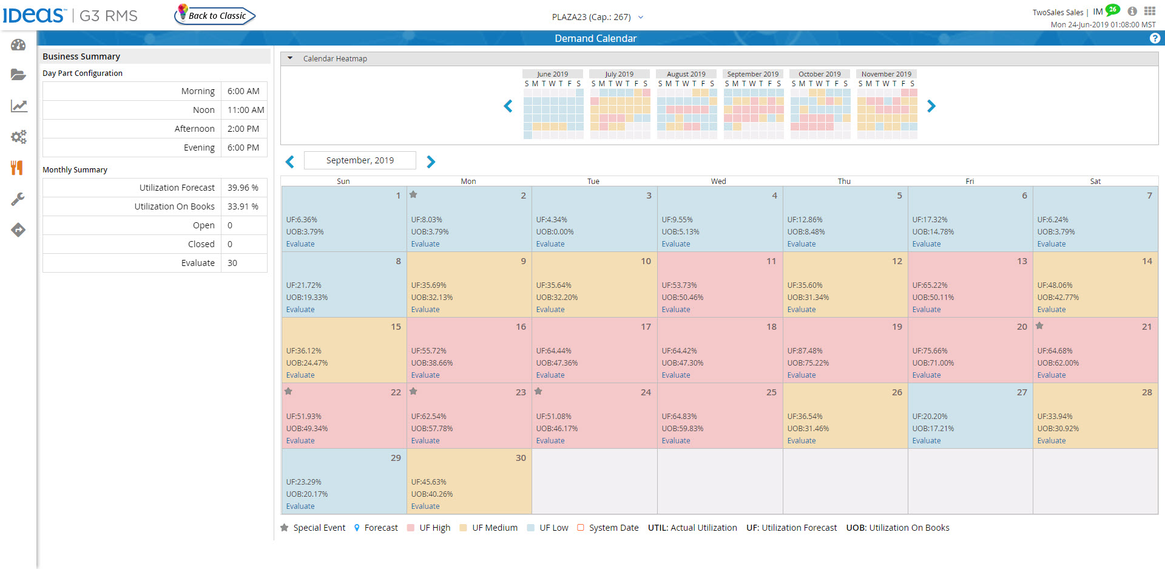Open the apps grid icon top right
Image resolution: width=1165 pixels, height=569 pixels.
(1150, 11)
